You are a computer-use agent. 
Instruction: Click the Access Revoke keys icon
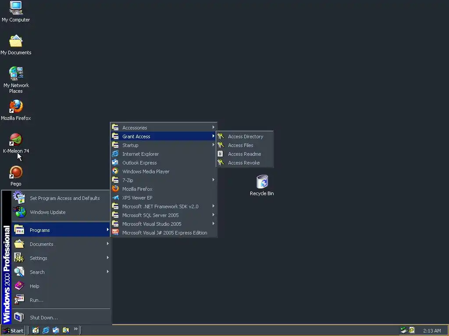[x=221, y=162]
